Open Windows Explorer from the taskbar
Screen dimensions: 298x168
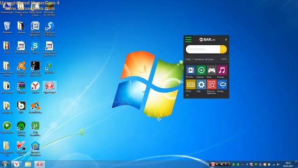coord(28,164)
